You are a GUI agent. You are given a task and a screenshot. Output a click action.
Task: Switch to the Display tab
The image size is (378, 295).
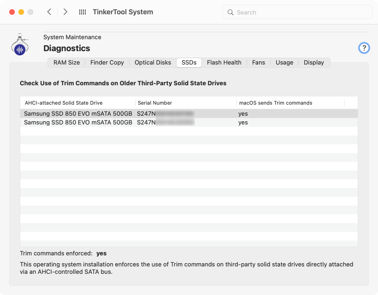click(x=313, y=63)
